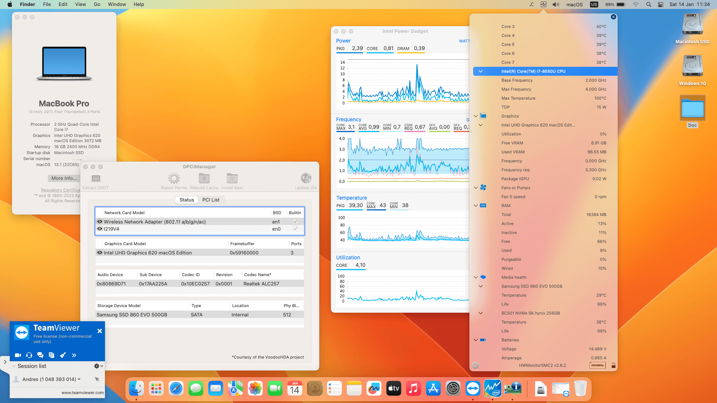Collapse the Media health section

pyautogui.click(x=476, y=277)
